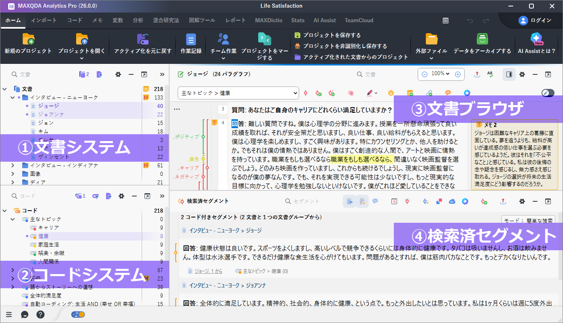Open the 主なトピック > 健康 code dropdown
Viewport: 563px width, 323px height.
238,93
